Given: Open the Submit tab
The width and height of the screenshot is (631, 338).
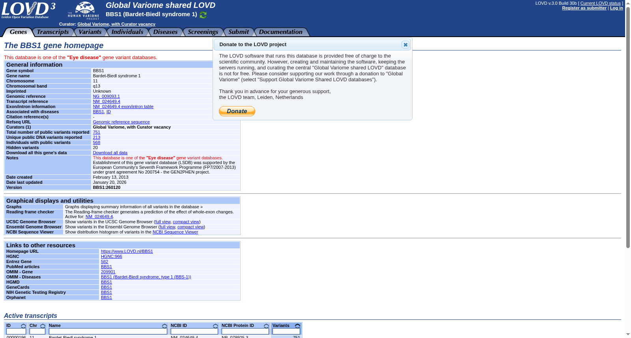Looking at the screenshot, I should pyautogui.click(x=239, y=32).
